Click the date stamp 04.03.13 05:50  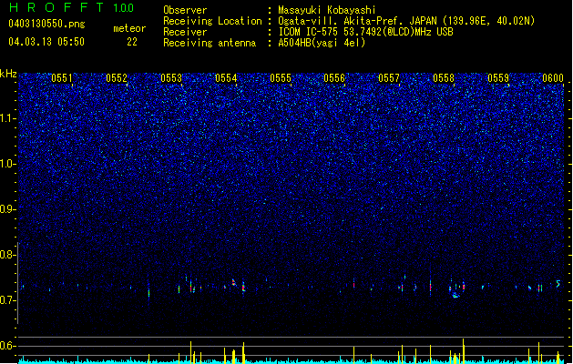click(46, 42)
